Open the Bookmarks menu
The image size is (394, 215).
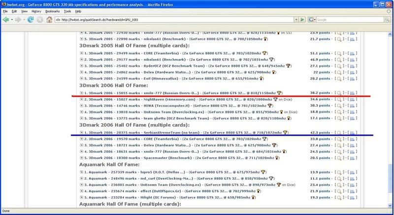click(x=53, y=11)
